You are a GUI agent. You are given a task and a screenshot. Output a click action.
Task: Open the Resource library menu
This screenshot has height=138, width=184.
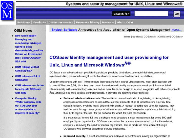coord(88,22)
